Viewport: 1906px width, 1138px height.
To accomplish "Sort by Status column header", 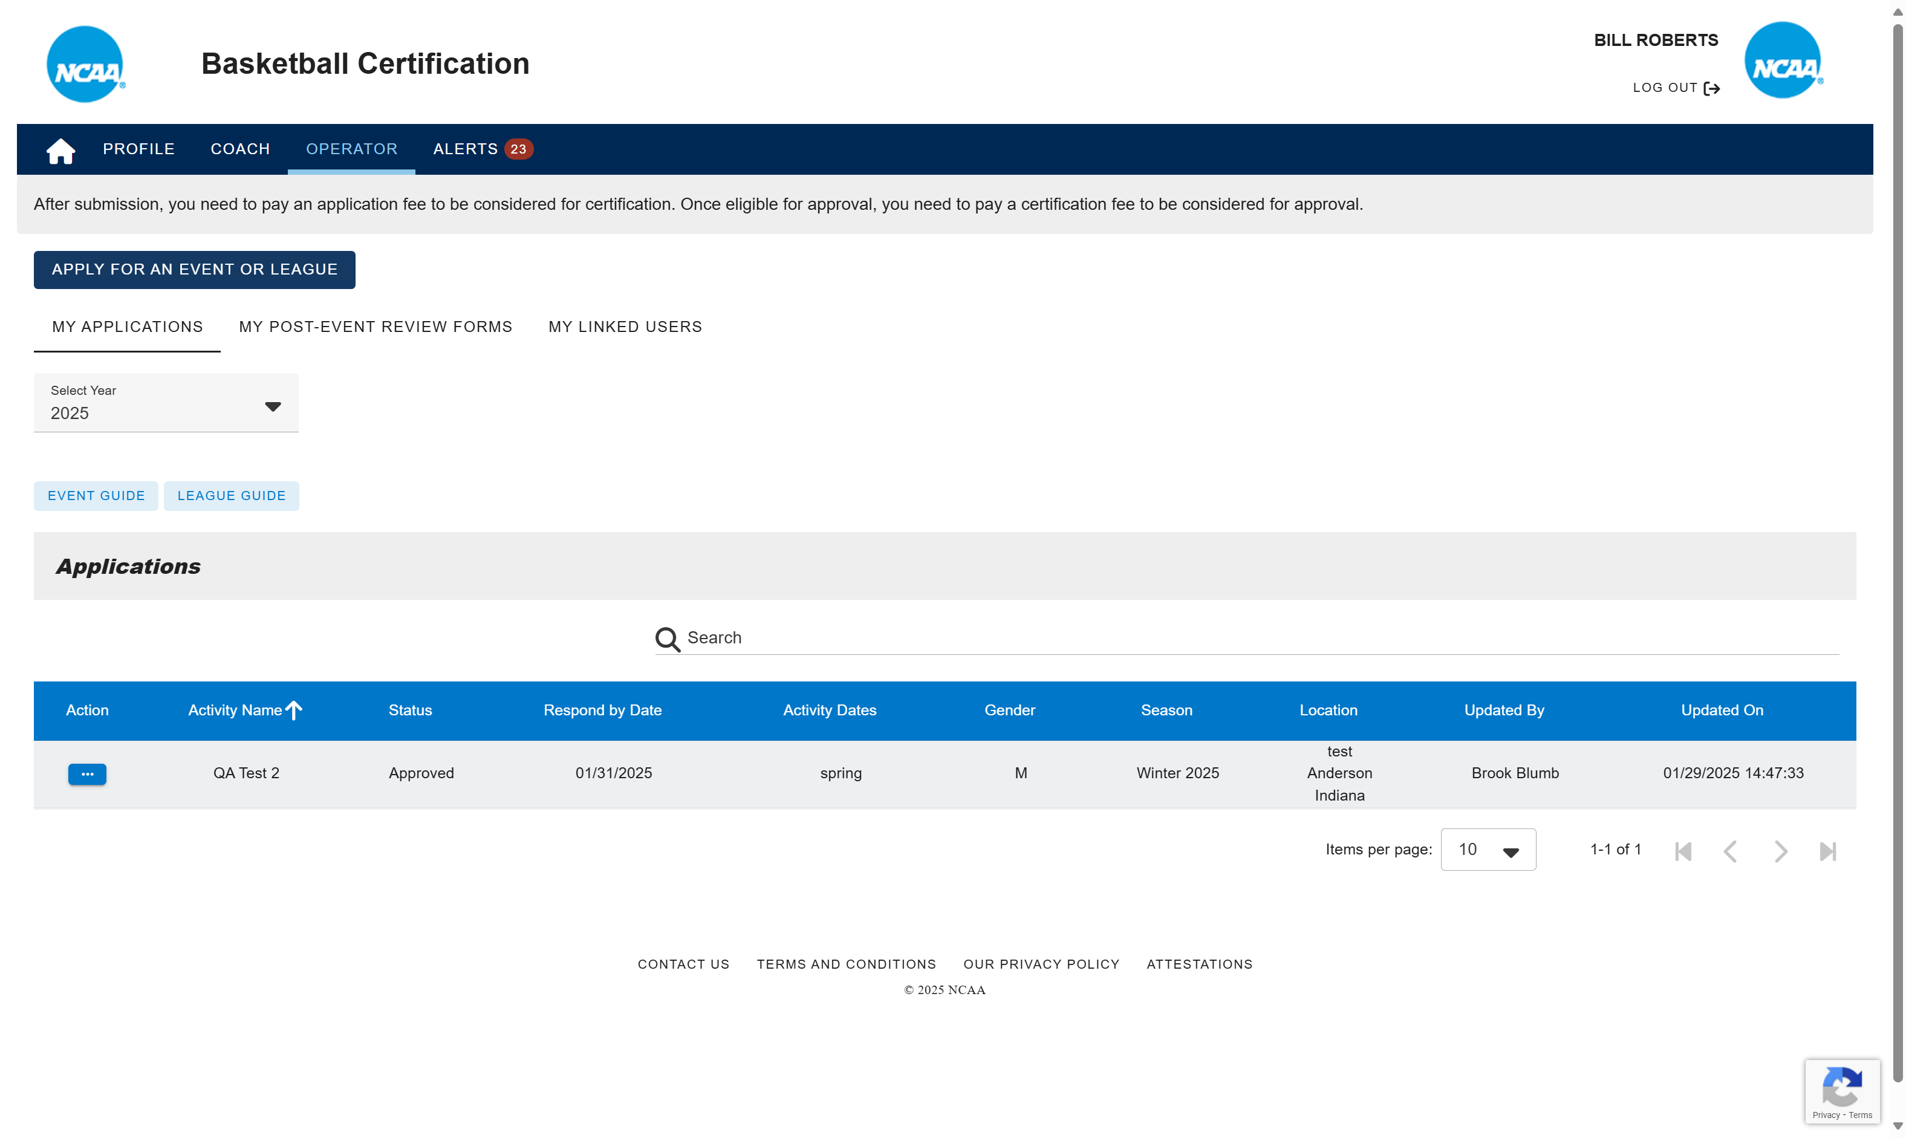I will (410, 710).
